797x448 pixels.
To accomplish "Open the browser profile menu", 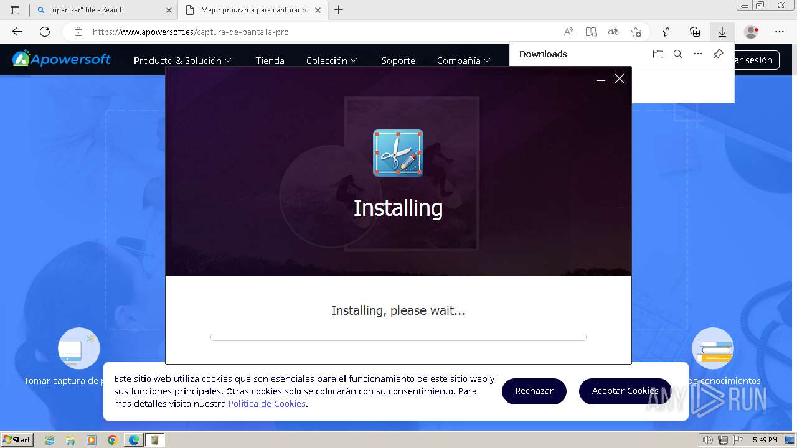I will pos(752,32).
